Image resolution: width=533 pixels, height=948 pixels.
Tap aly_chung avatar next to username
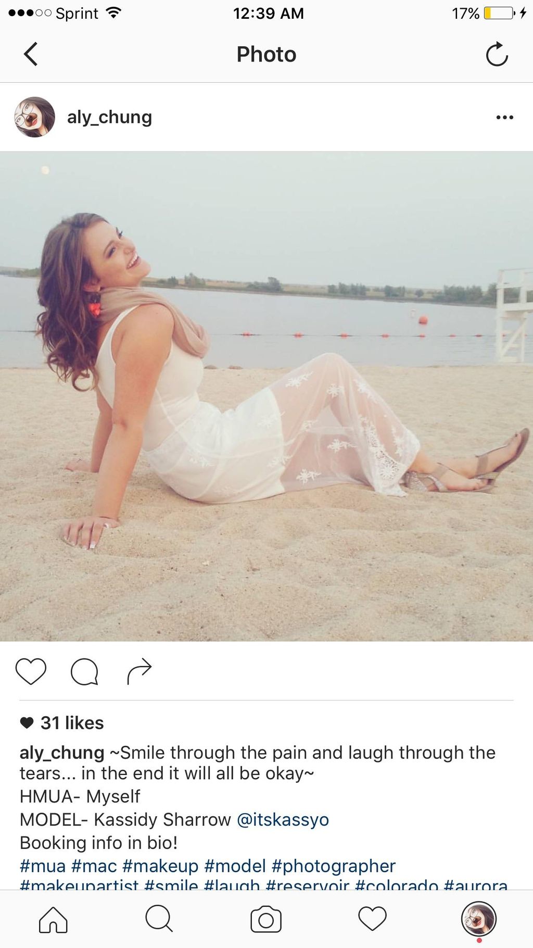coord(34,117)
